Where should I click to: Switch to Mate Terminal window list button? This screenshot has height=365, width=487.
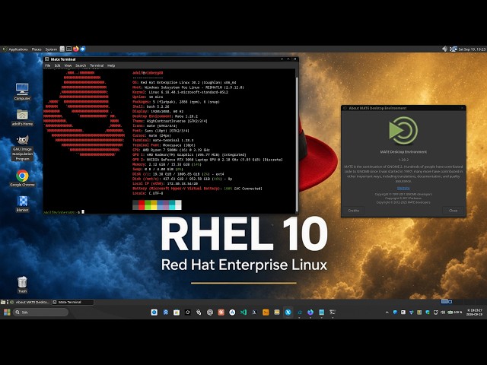pyautogui.click(x=72, y=302)
